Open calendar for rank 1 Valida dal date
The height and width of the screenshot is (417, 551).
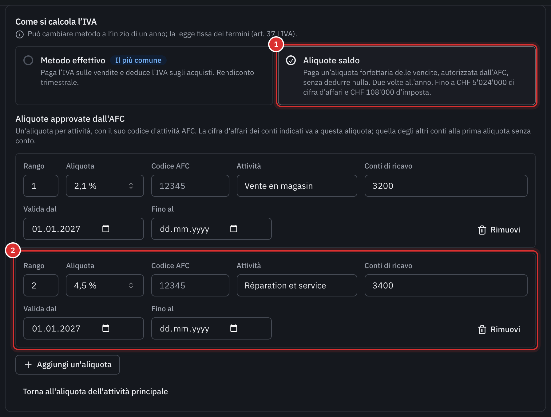pos(106,229)
